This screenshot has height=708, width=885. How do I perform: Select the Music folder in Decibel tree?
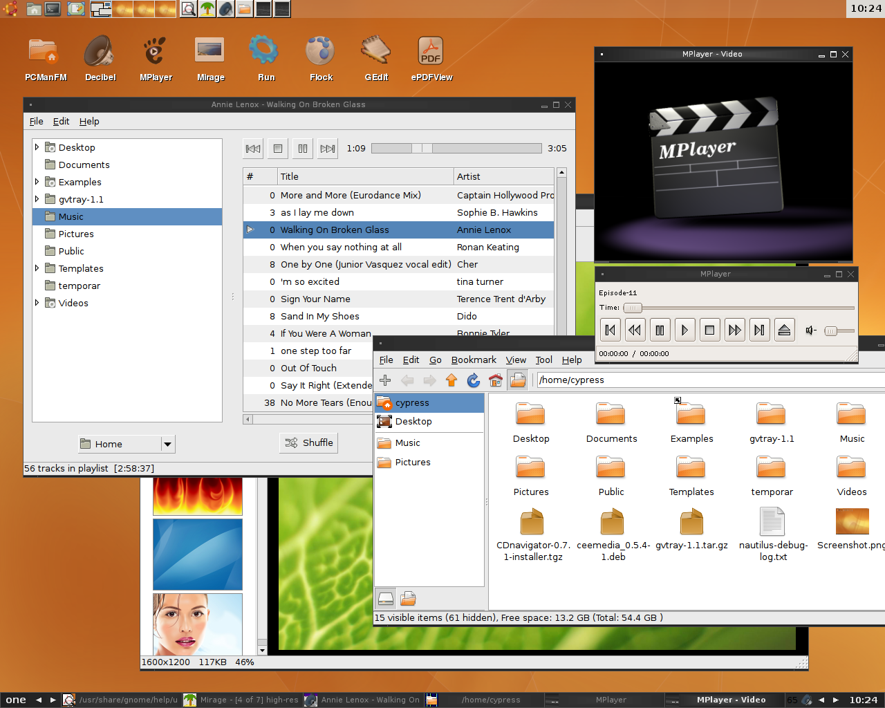(127, 216)
